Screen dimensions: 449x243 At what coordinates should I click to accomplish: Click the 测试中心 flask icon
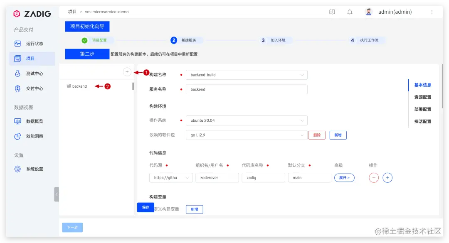17,74
